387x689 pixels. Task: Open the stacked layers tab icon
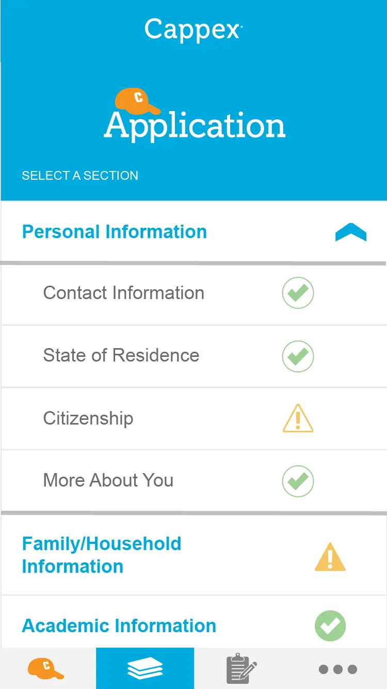pos(145,668)
